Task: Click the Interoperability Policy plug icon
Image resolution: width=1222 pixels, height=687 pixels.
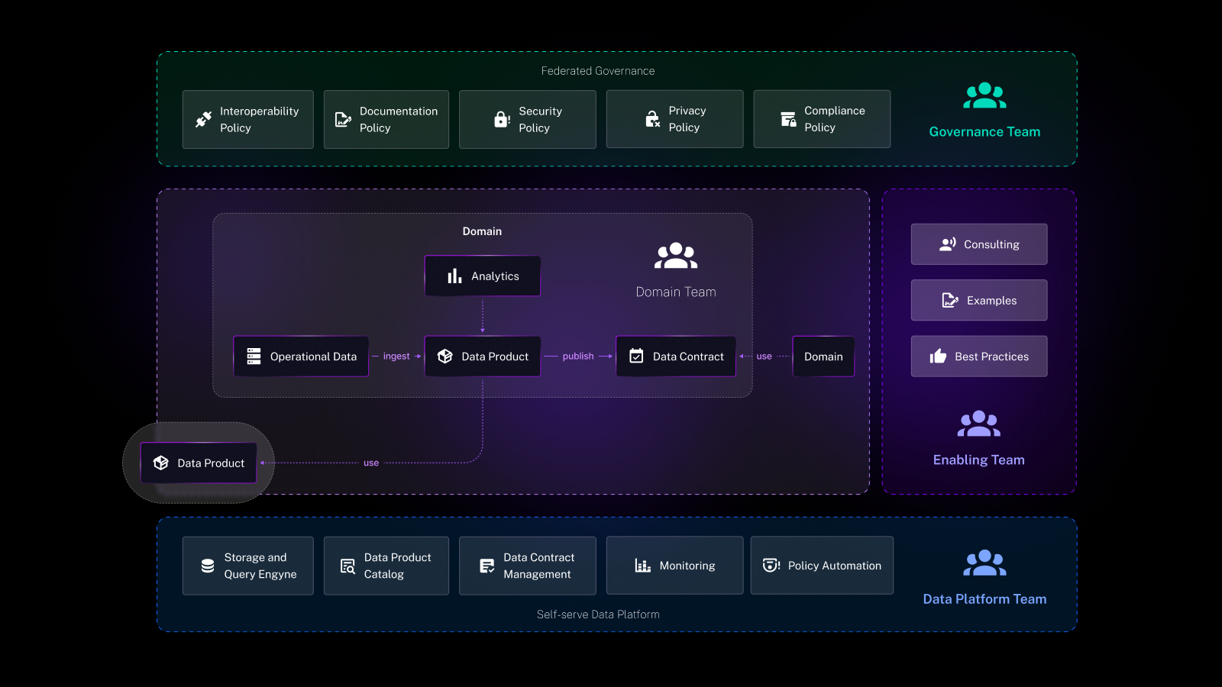Action: click(x=203, y=119)
